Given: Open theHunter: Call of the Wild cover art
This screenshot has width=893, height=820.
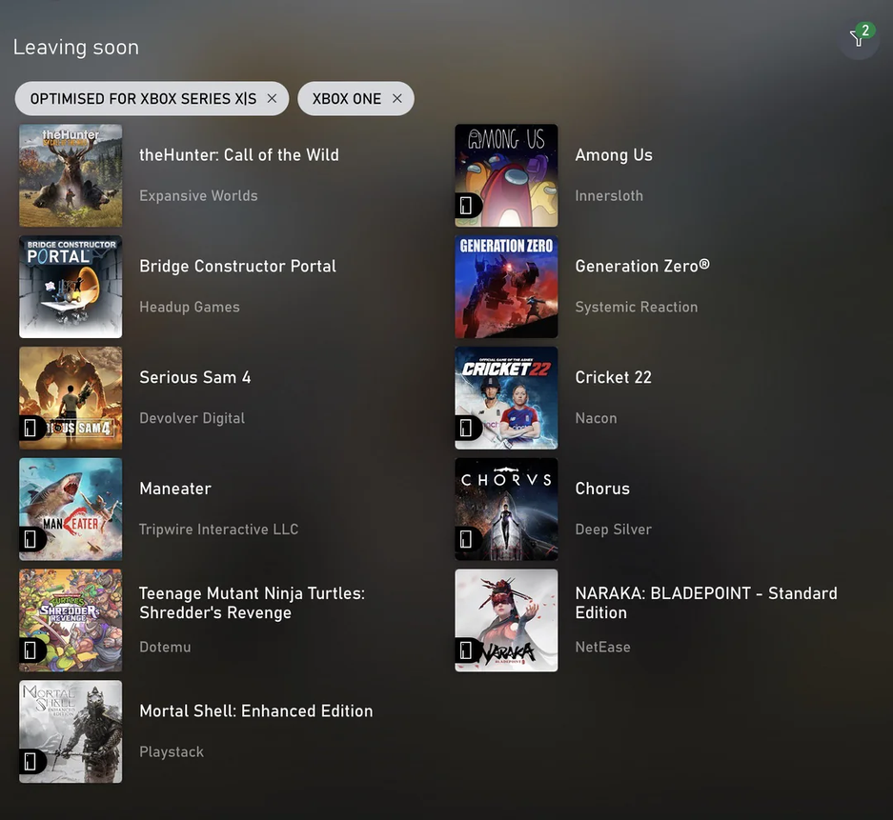Looking at the screenshot, I should click(71, 175).
